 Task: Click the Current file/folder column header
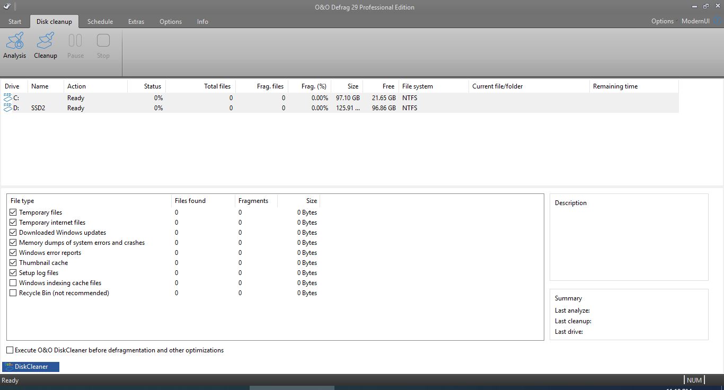point(529,86)
